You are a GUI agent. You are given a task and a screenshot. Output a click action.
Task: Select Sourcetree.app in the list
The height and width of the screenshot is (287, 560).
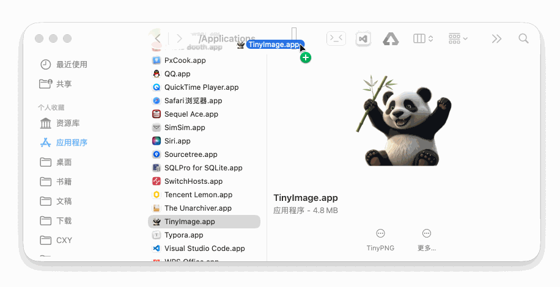tap(204, 154)
